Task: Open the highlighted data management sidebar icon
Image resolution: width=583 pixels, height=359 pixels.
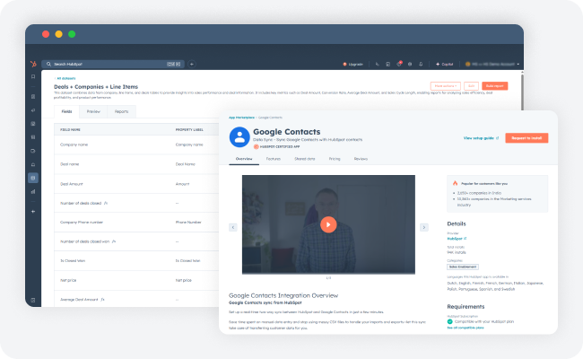Action: 33,178
